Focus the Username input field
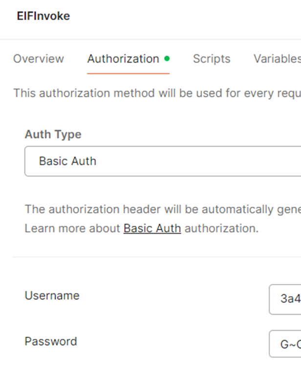This screenshot has height=369, width=301. pyautogui.click(x=285, y=299)
